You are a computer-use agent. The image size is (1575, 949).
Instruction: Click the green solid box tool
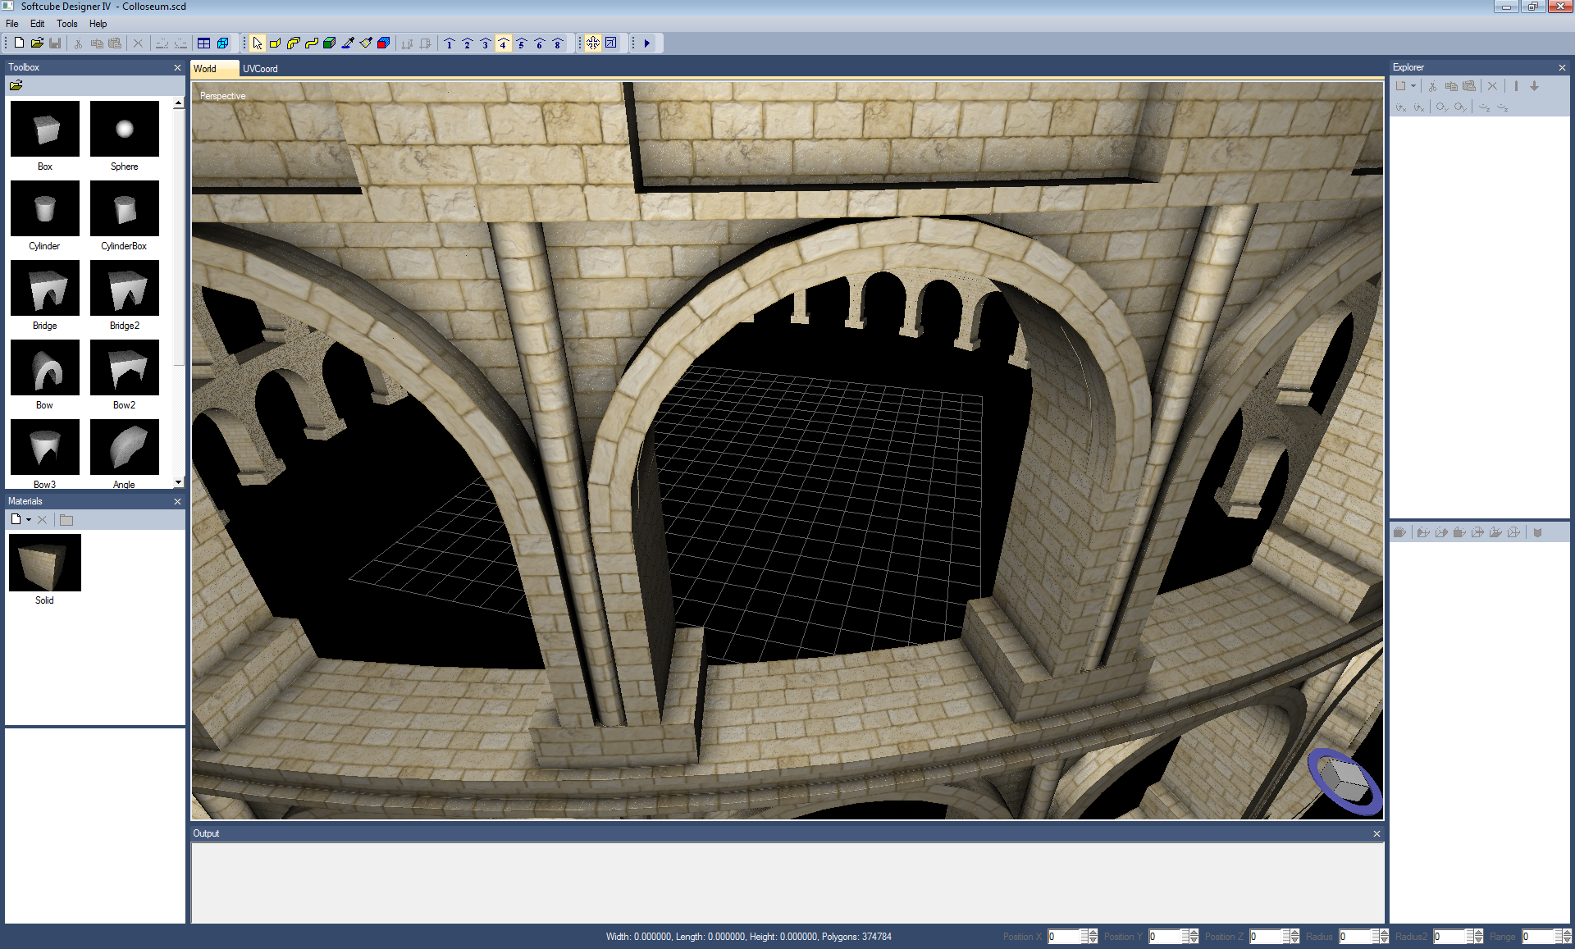(330, 43)
